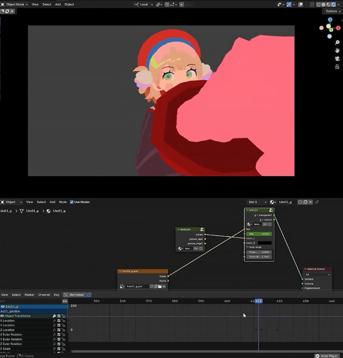Open the Object Mode dropdown
This screenshot has height=358, width=343.
15,5
